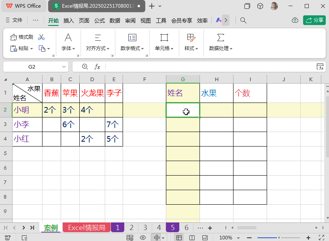
Task: Click the fx insert function icon
Action: [97, 67]
